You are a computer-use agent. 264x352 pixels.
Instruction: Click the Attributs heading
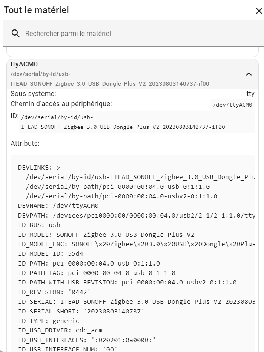[25, 144]
